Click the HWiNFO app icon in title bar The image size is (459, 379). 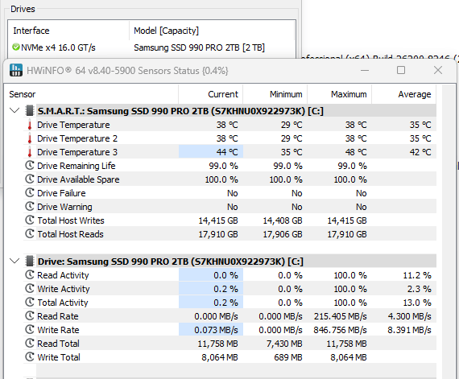click(16, 70)
